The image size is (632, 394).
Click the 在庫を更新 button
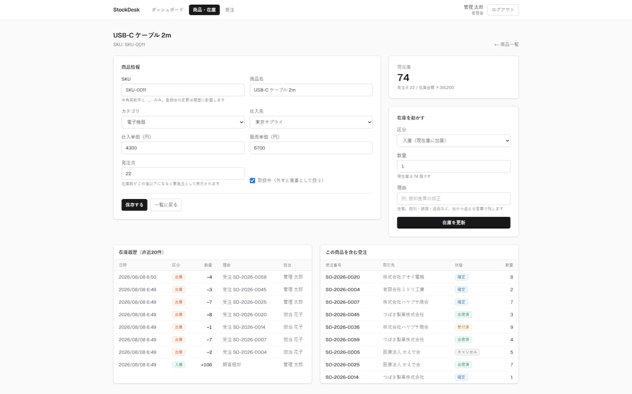[454, 222]
